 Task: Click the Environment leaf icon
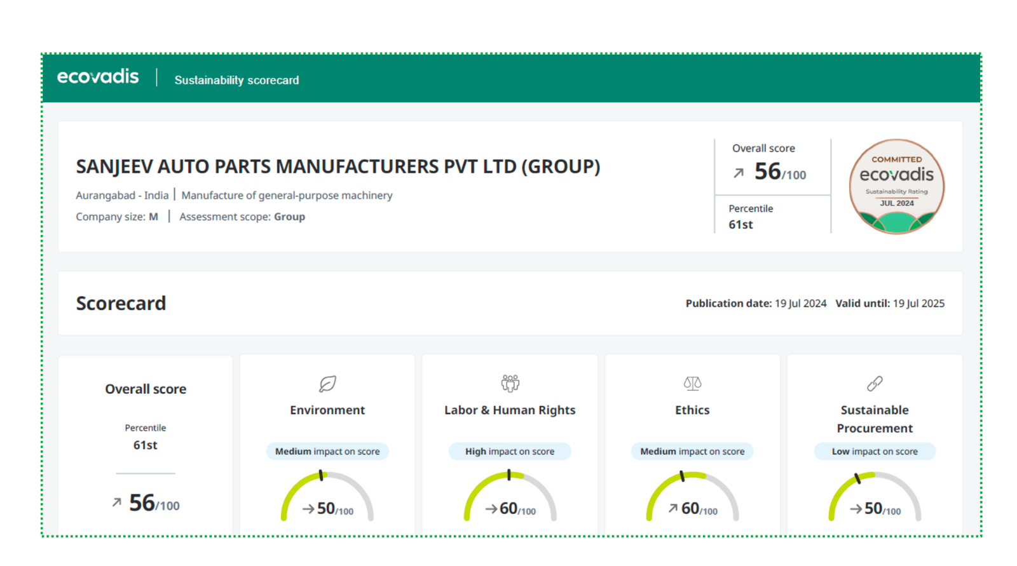[x=327, y=384]
